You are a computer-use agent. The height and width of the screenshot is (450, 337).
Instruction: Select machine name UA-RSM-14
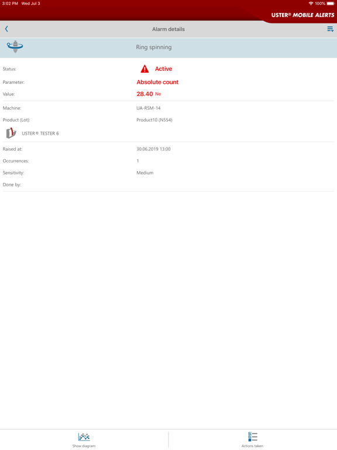pos(149,108)
